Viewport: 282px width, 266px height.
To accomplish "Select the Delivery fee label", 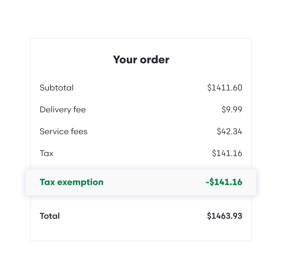I will coord(63,110).
